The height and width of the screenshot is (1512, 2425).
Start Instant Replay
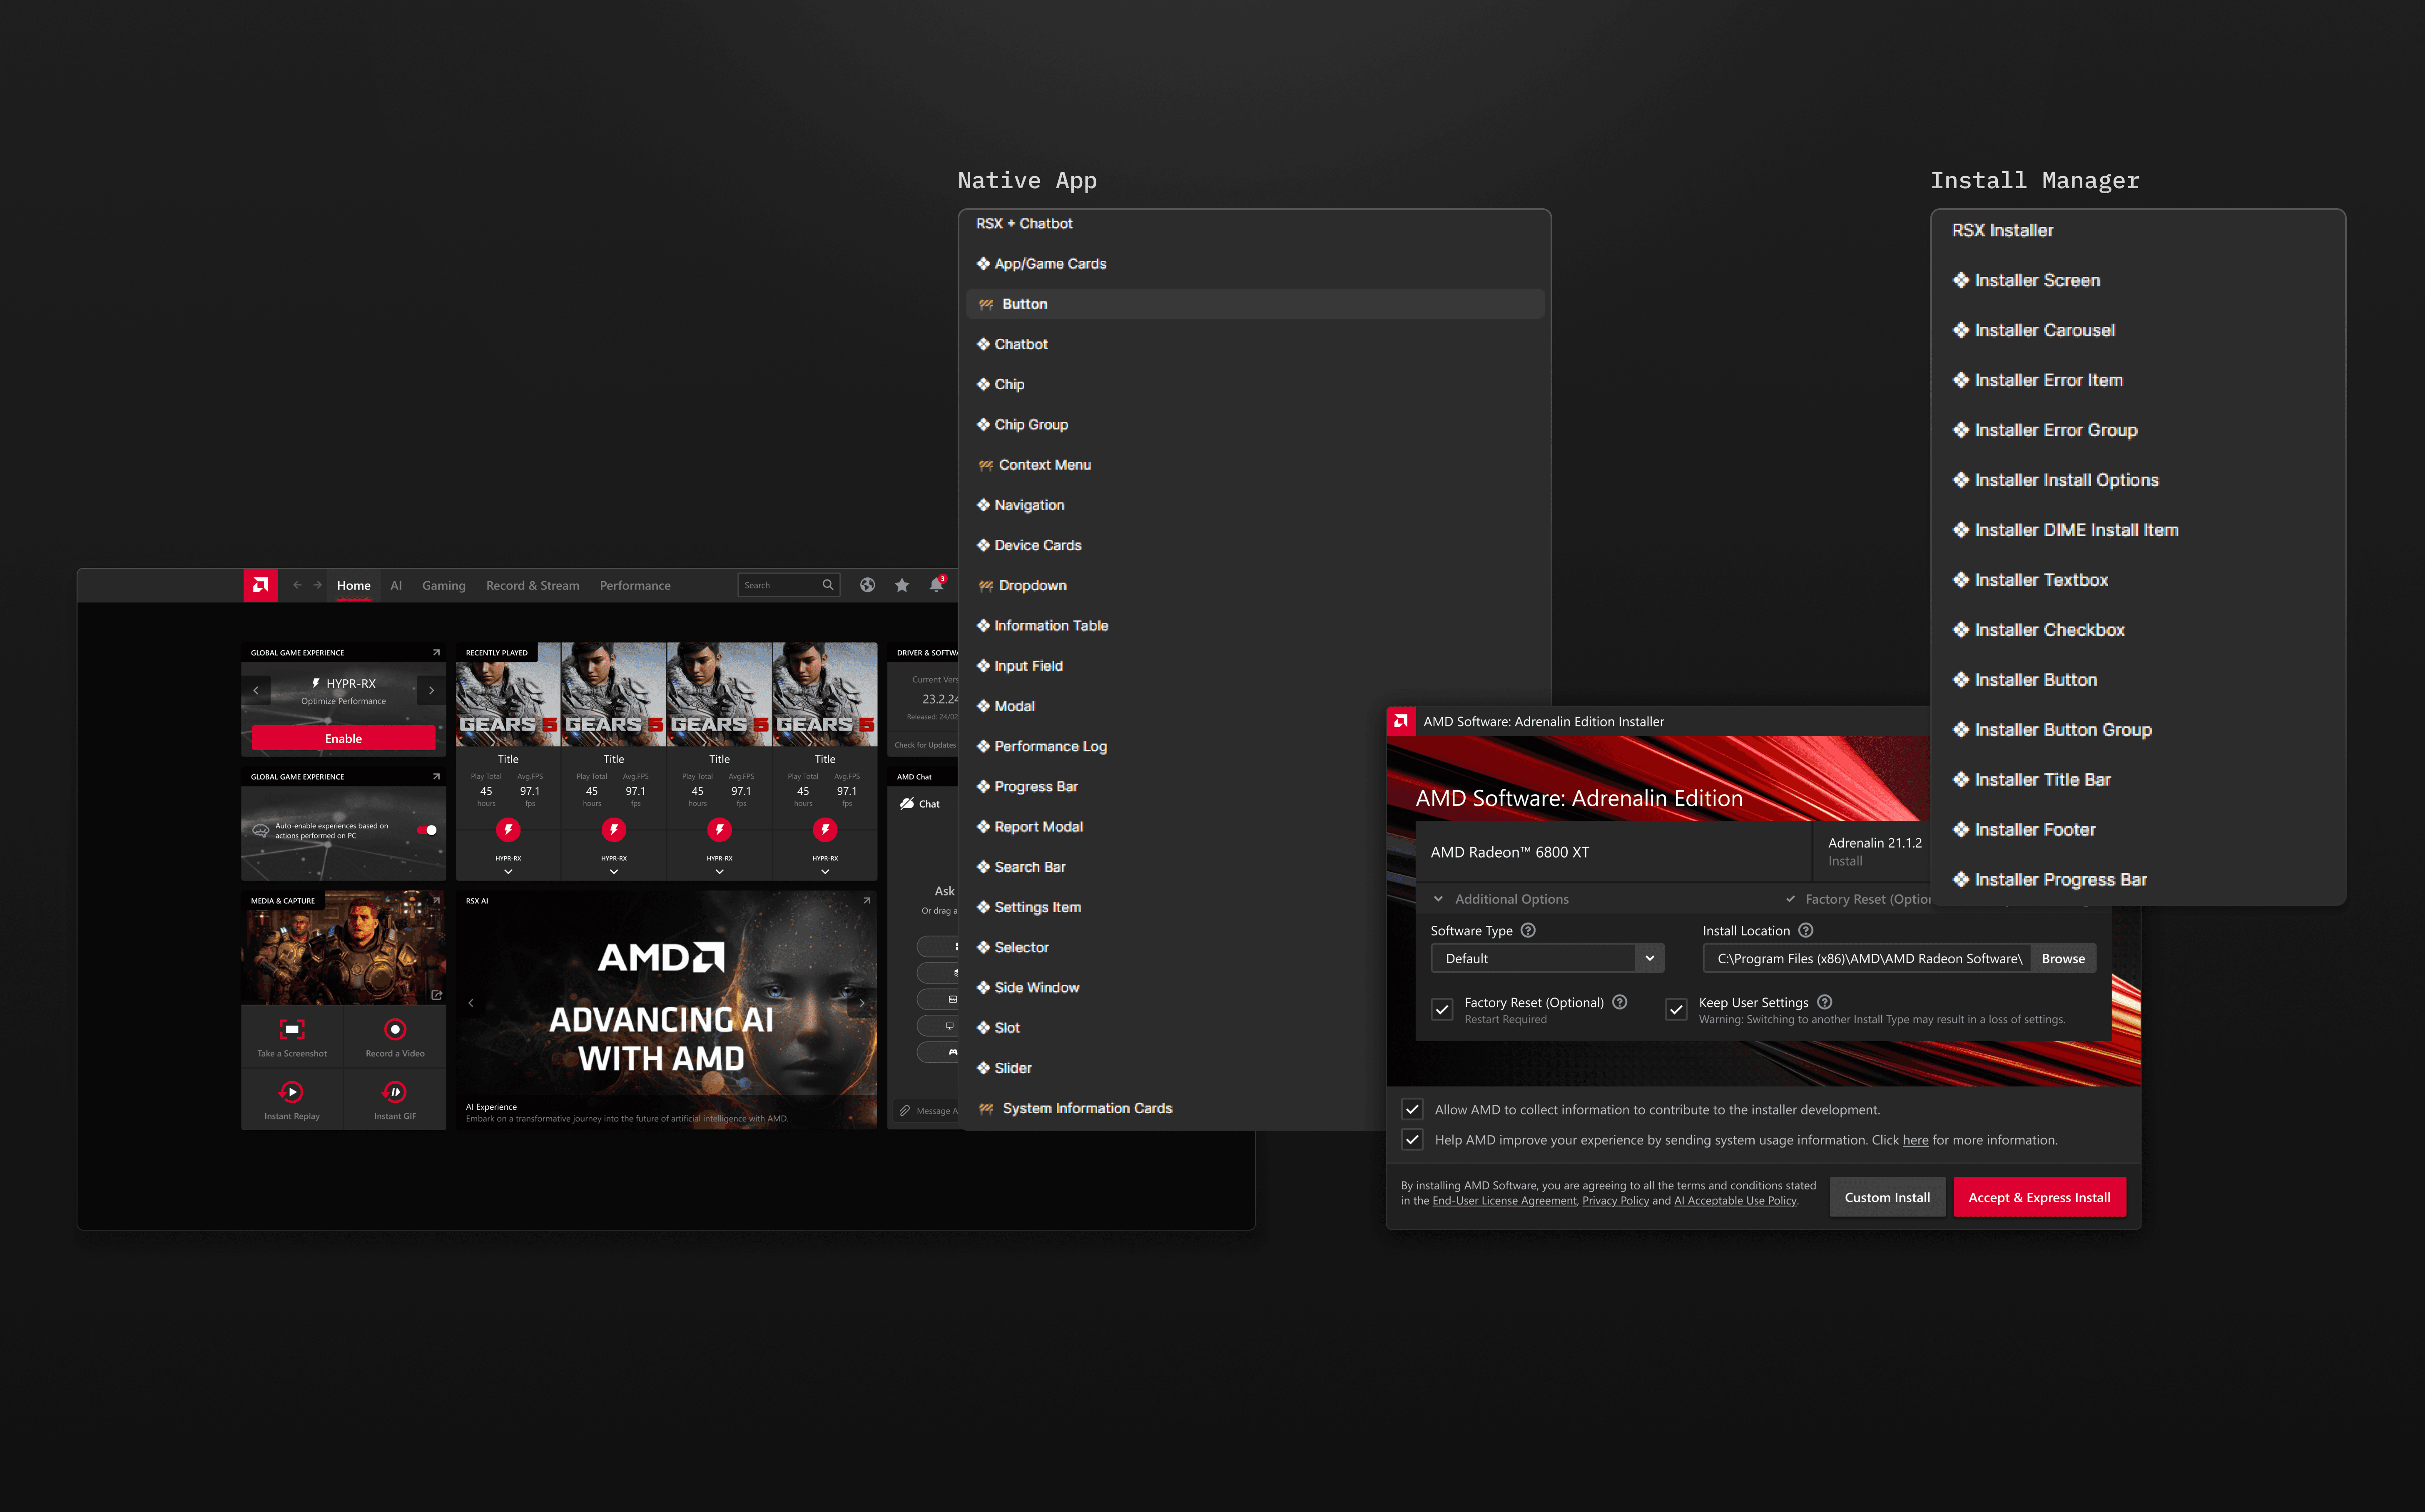(x=291, y=1092)
